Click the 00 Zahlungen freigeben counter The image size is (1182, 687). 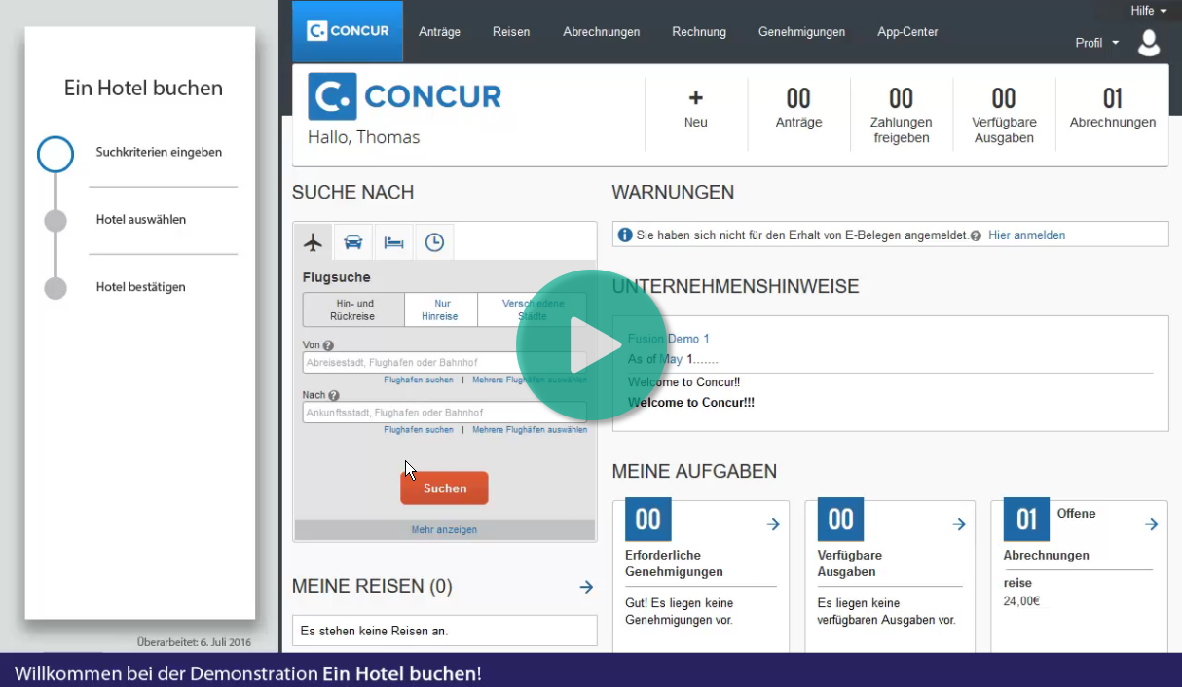pyautogui.click(x=901, y=116)
